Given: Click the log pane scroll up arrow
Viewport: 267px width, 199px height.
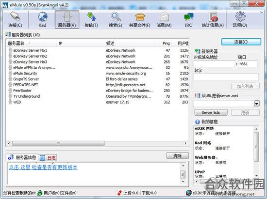Looking at the screenshot, I should pyautogui.click(x=183, y=166).
